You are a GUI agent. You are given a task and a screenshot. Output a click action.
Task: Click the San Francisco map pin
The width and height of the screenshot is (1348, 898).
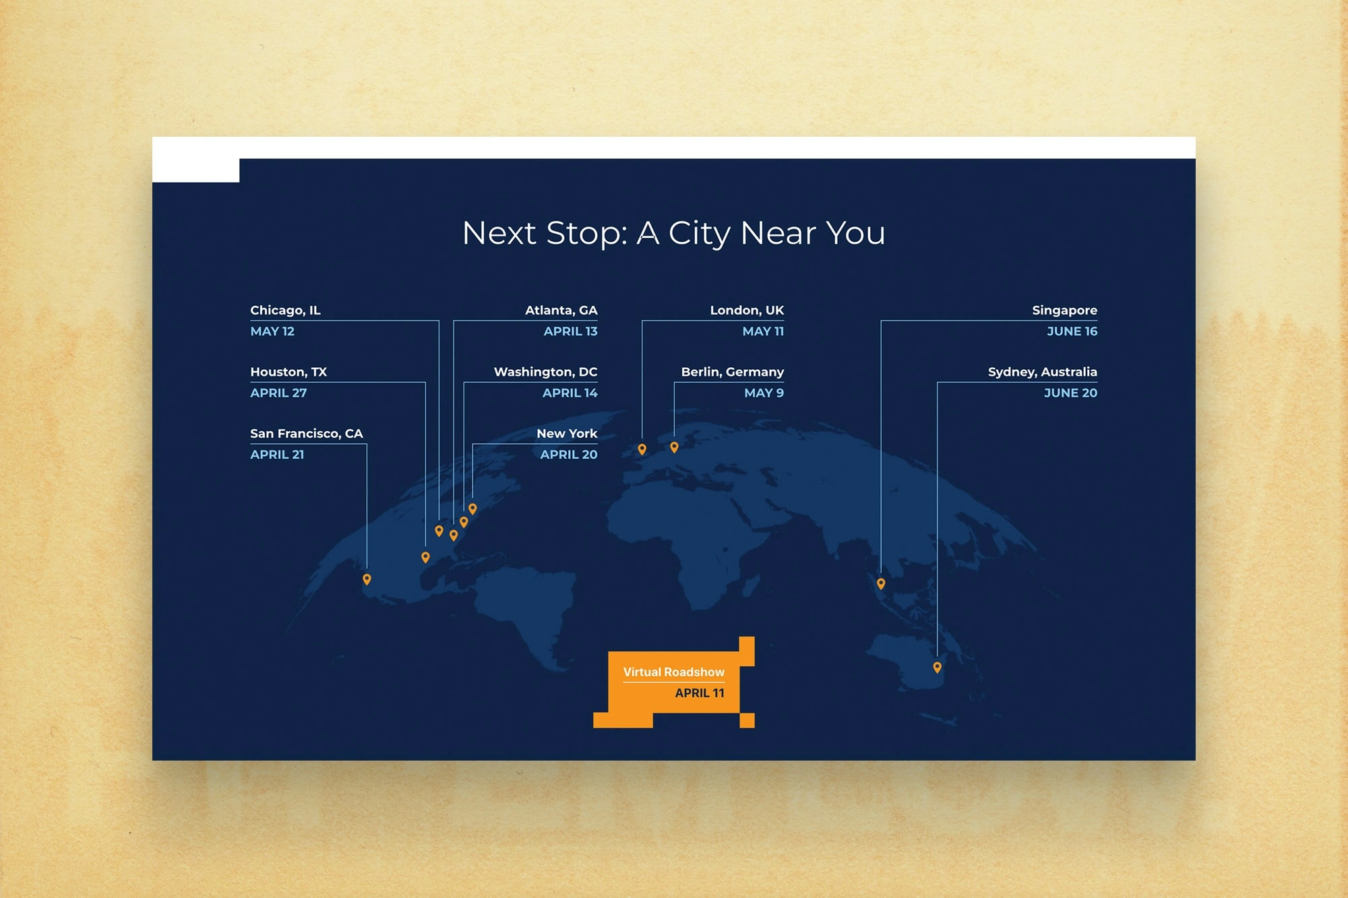pos(367,579)
